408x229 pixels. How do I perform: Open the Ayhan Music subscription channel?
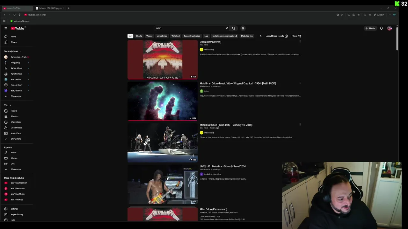pyautogui.click(x=17, y=68)
